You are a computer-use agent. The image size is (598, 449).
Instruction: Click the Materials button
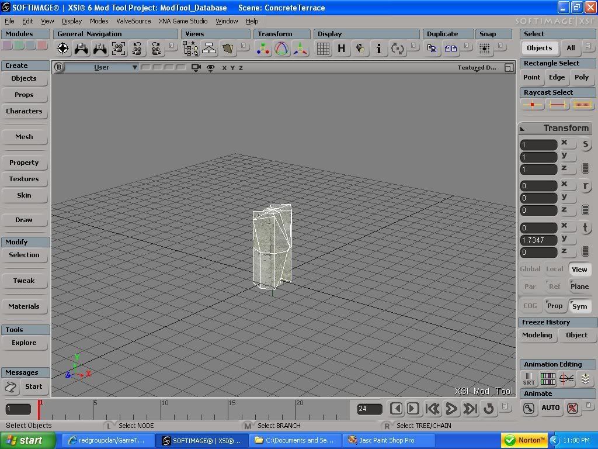click(x=24, y=306)
